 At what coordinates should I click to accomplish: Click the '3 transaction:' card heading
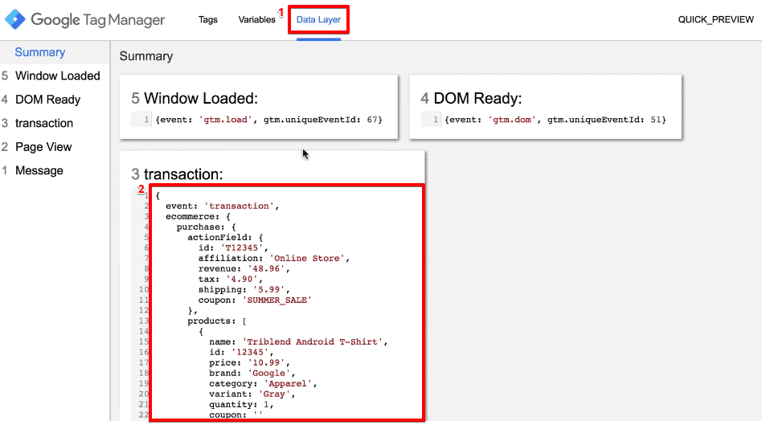click(x=177, y=174)
